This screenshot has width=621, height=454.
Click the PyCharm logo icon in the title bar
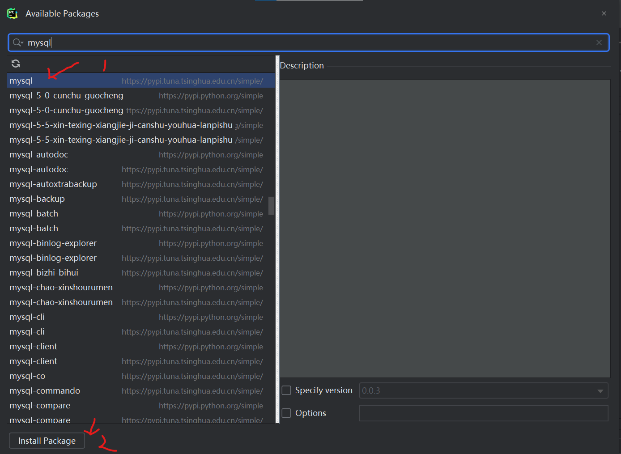[x=13, y=13]
